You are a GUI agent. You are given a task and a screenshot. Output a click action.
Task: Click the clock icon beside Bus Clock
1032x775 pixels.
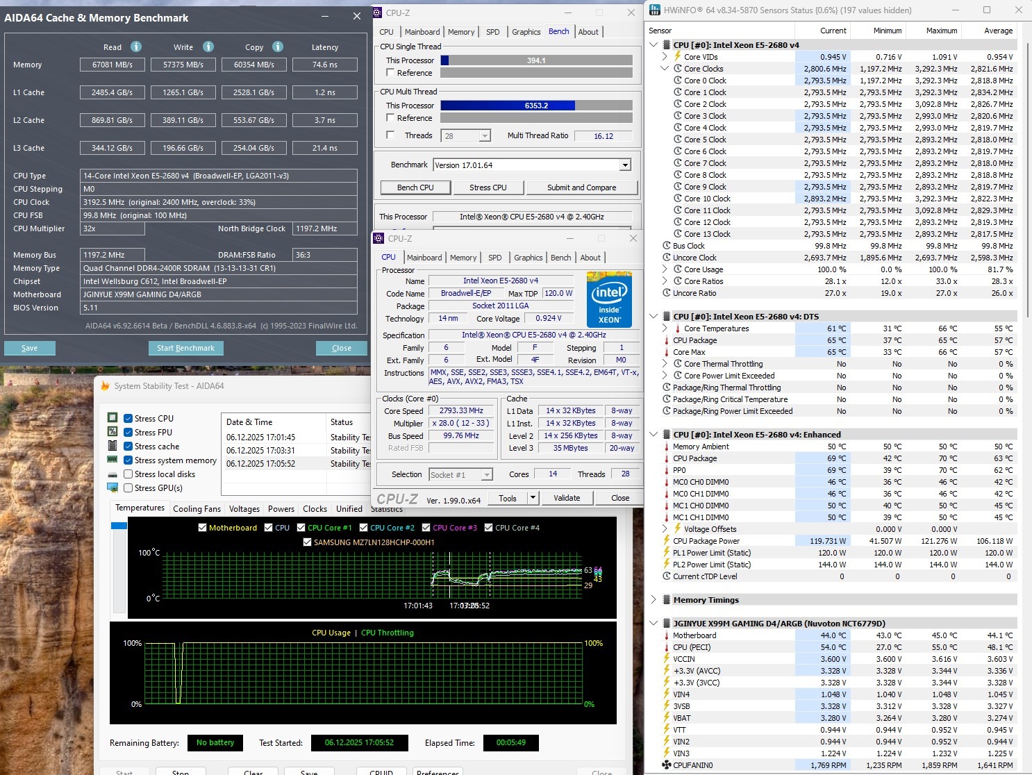pos(666,246)
